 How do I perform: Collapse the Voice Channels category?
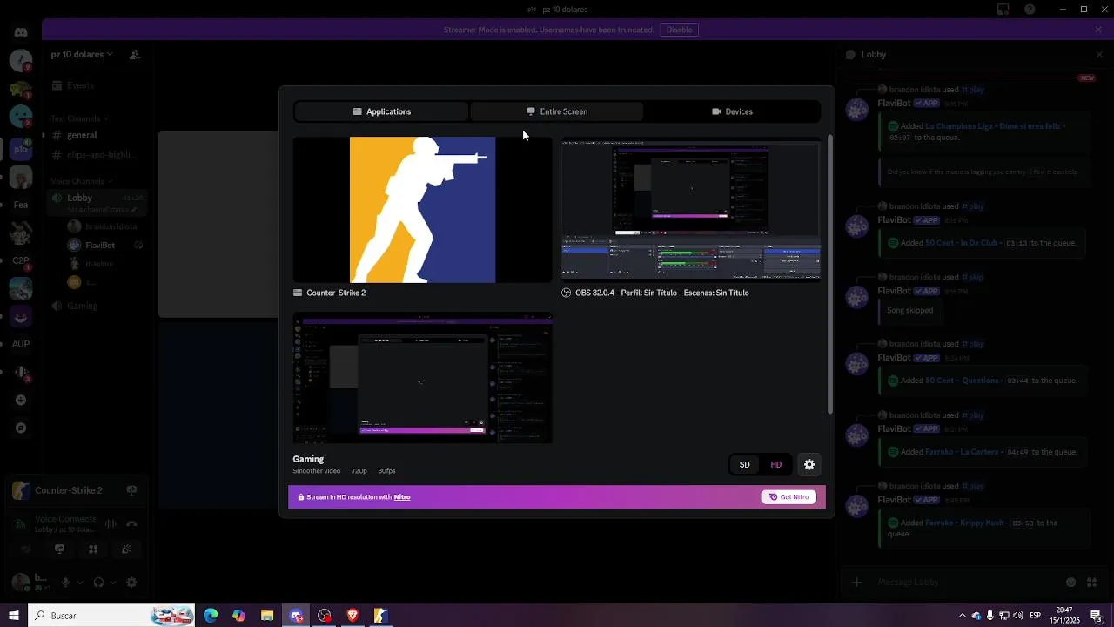pyautogui.click(x=81, y=181)
